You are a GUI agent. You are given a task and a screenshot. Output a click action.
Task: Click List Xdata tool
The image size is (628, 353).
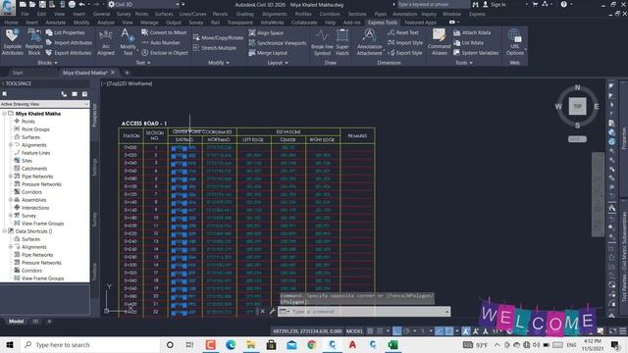(x=469, y=42)
